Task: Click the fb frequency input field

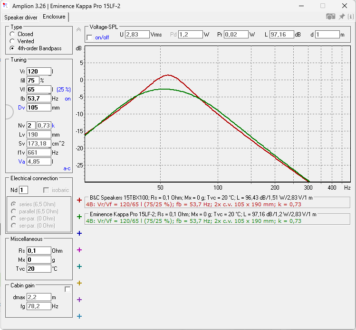Action: click(x=39, y=99)
